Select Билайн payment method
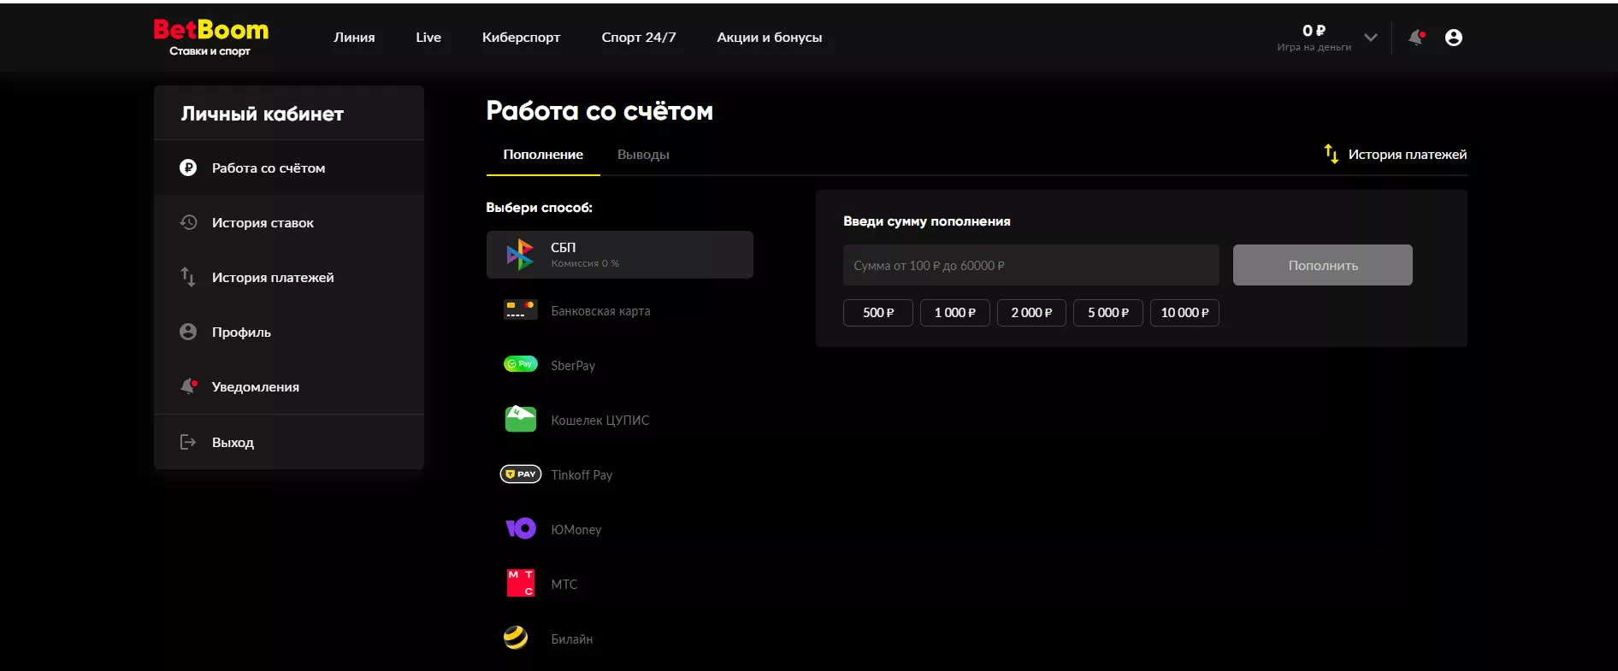1618x671 pixels. point(620,639)
